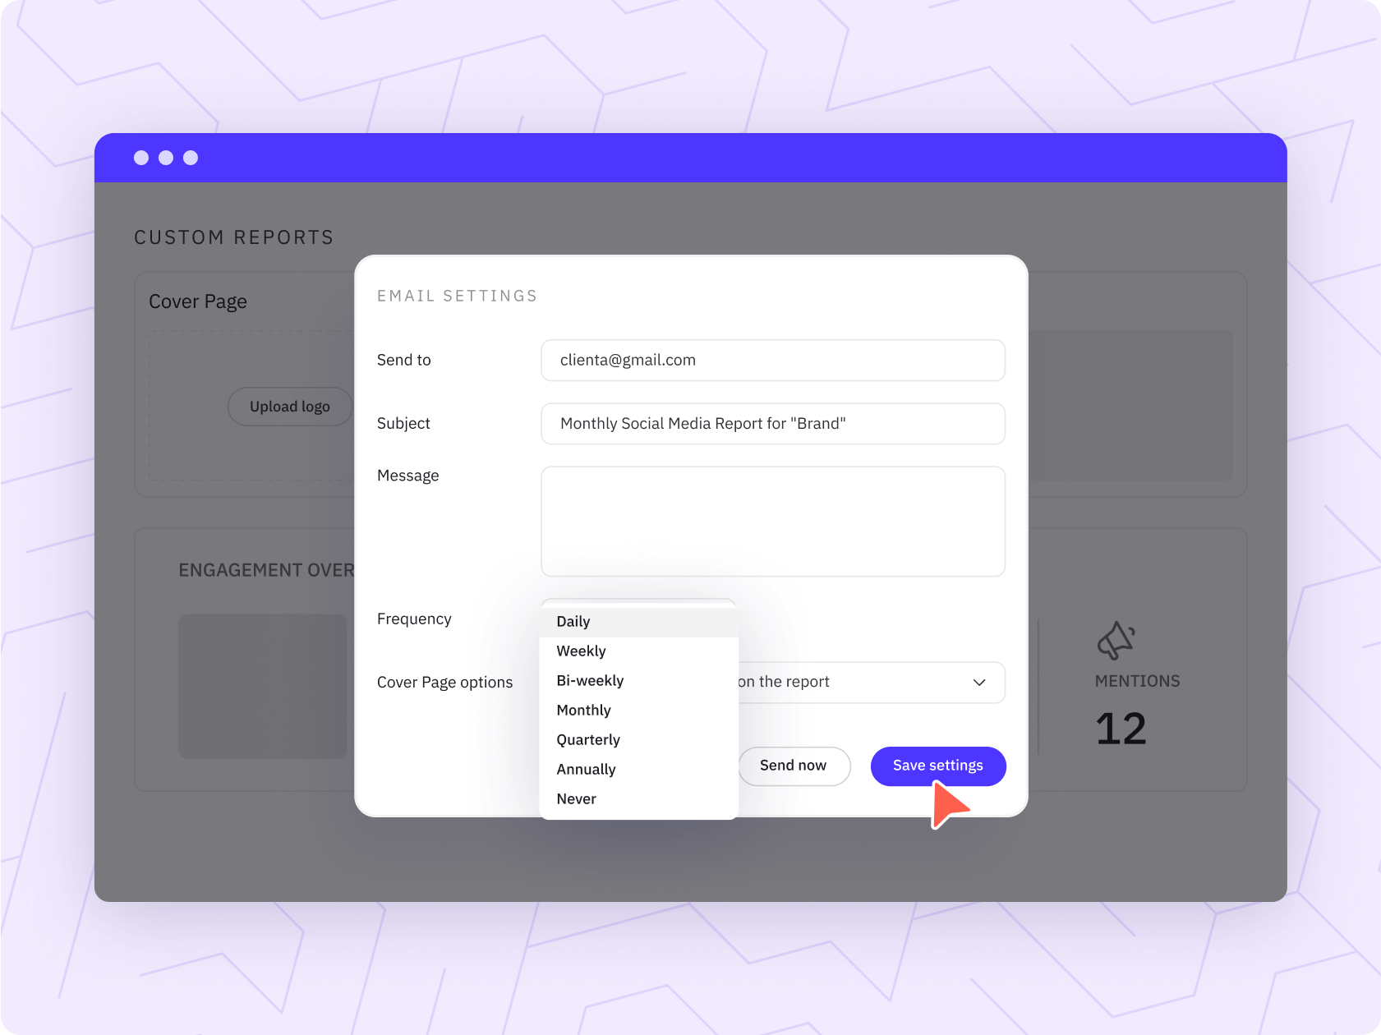The width and height of the screenshot is (1381, 1035).
Task: Click the Cover Page title text
Action: click(198, 301)
